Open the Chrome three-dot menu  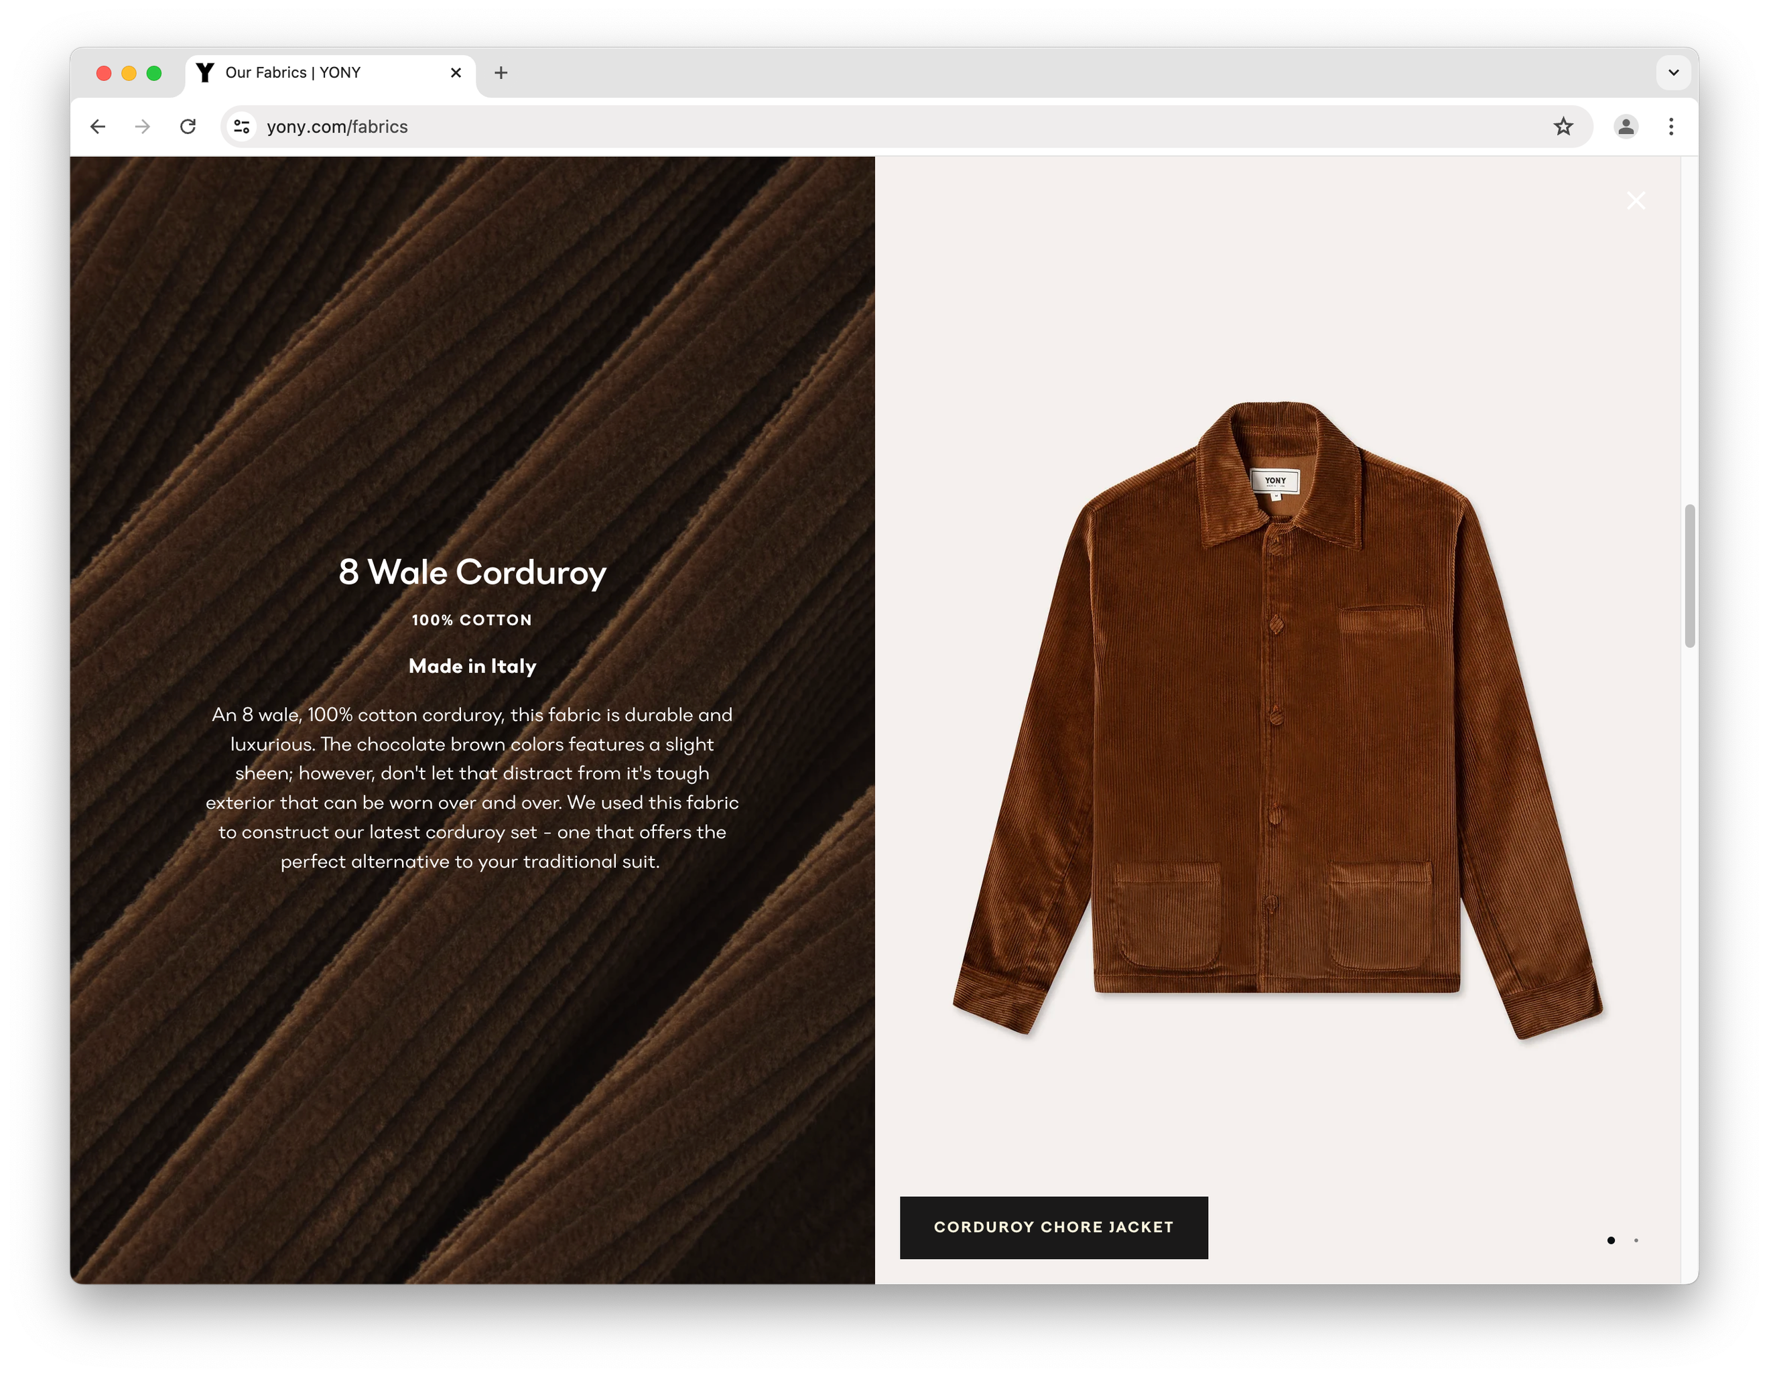coord(1671,127)
